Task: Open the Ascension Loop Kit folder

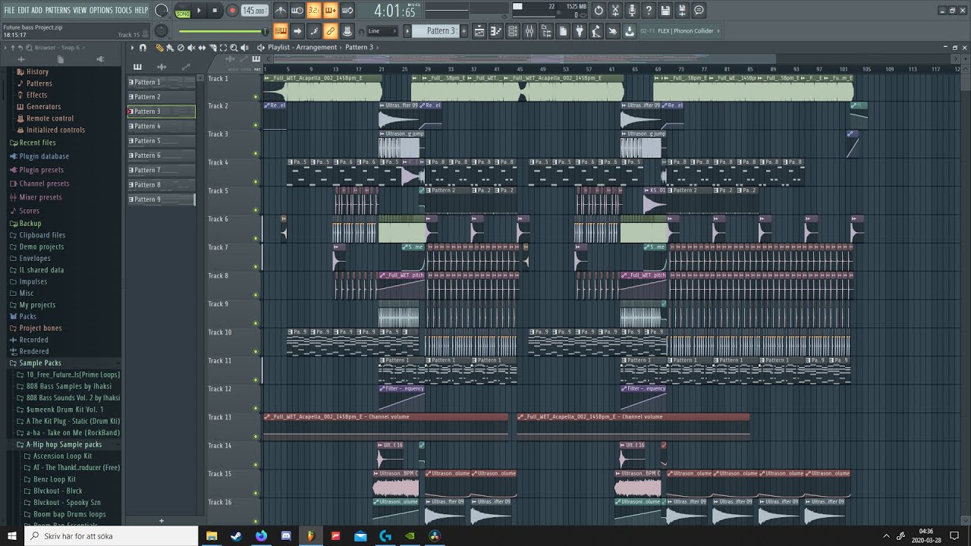Action: click(x=62, y=457)
